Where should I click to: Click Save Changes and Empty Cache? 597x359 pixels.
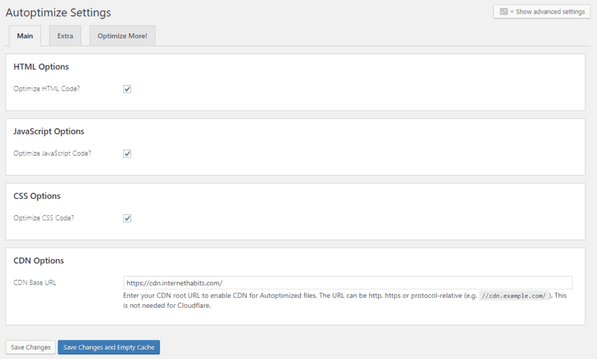[109, 347]
